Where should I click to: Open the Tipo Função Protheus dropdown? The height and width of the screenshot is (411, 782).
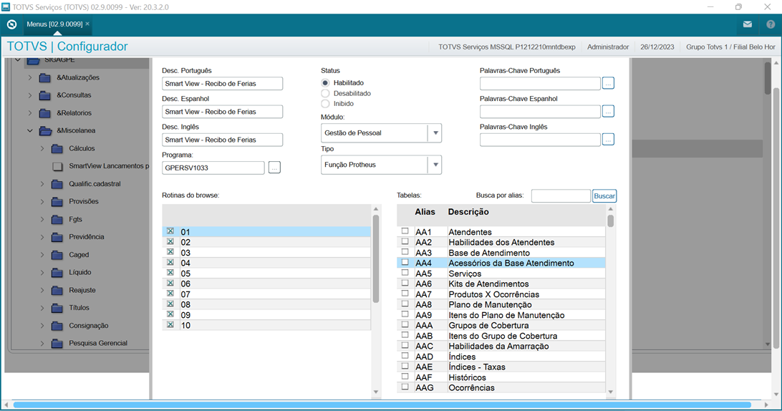[435, 165]
